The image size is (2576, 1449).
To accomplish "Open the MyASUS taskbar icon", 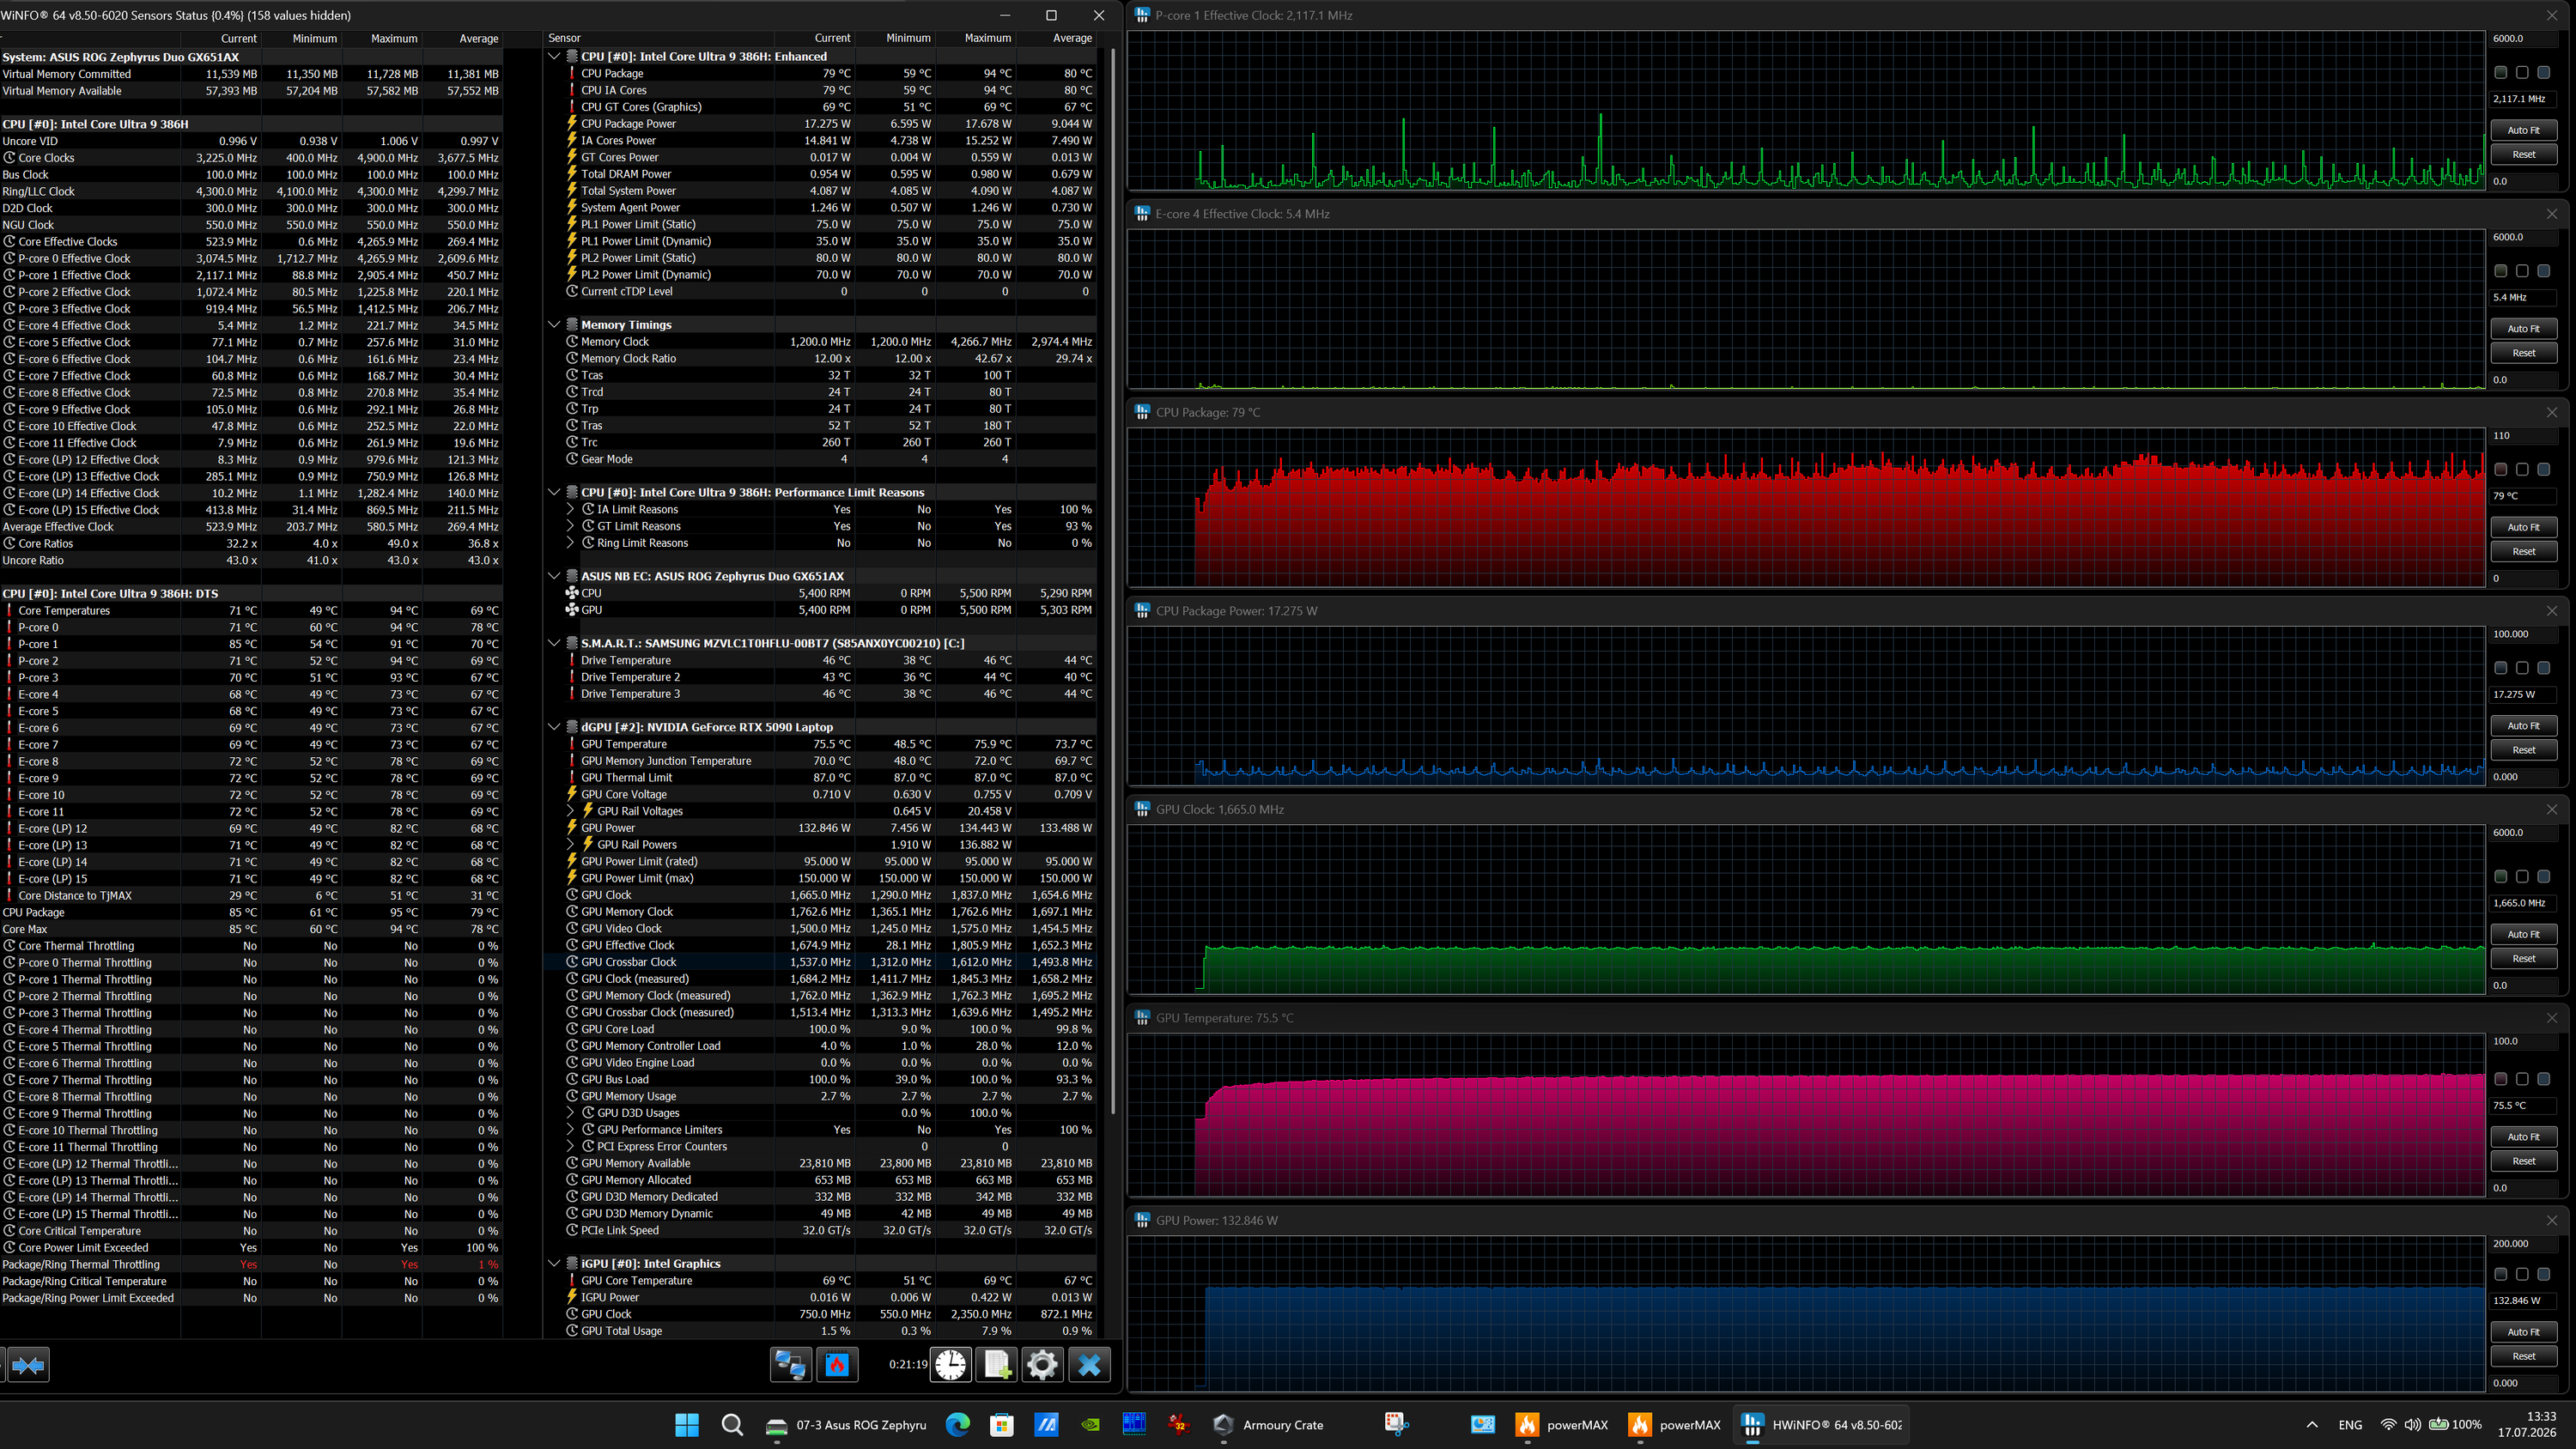I will 1046,1425.
